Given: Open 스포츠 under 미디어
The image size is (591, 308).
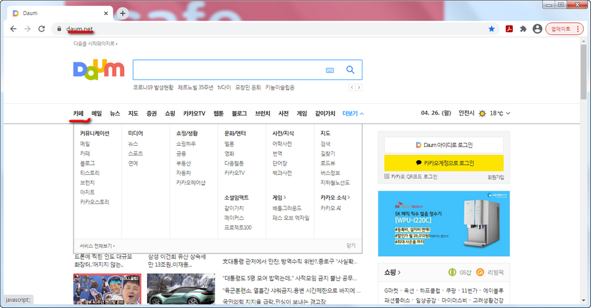Looking at the screenshot, I should click(x=135, y=154).
